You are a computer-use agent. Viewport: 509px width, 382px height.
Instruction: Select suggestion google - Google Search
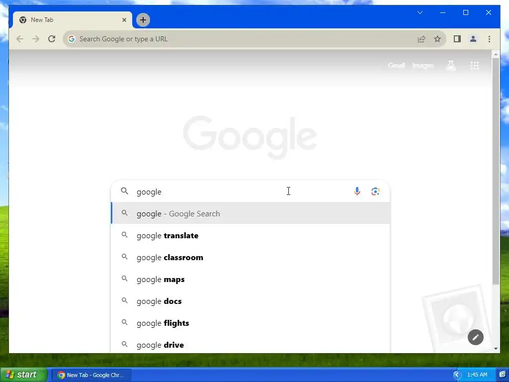tap(251, 213)
